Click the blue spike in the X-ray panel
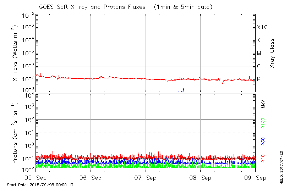 pos(183,90)
